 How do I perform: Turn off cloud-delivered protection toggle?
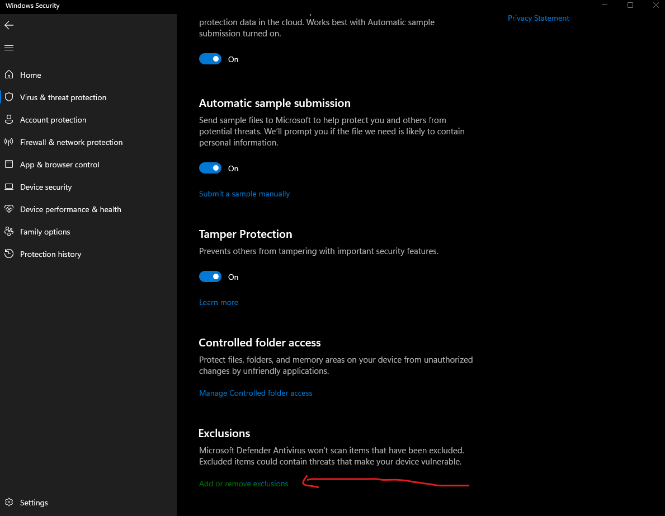click(x=210, y=59)
